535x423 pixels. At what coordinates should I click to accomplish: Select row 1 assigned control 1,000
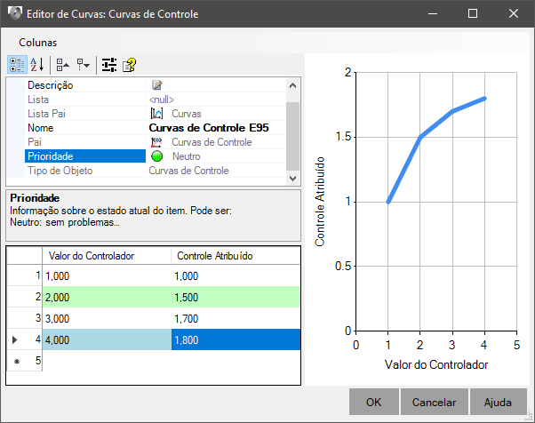[x=236, y=275]
